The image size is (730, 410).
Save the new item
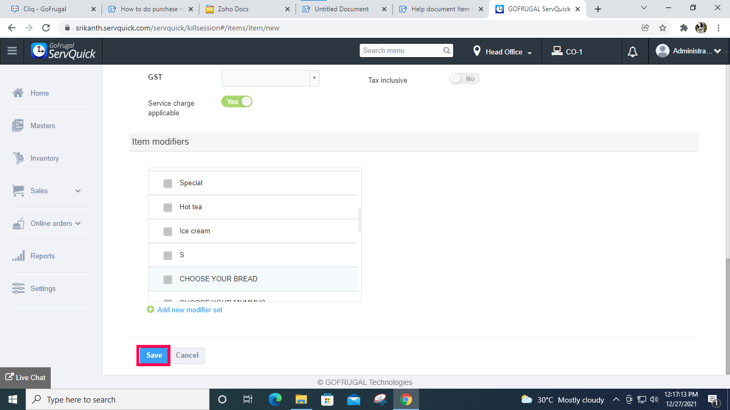(x=154, y=355)
